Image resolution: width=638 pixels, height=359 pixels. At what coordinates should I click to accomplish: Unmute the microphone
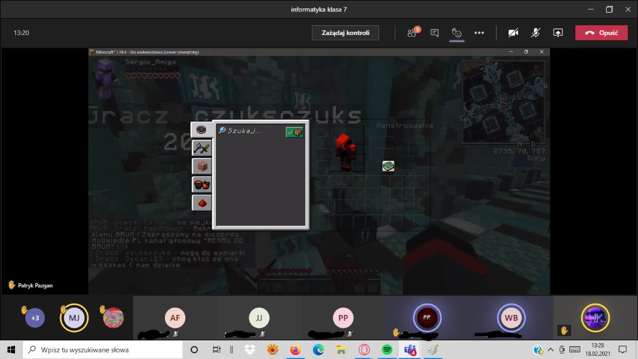tap(535, 33)
